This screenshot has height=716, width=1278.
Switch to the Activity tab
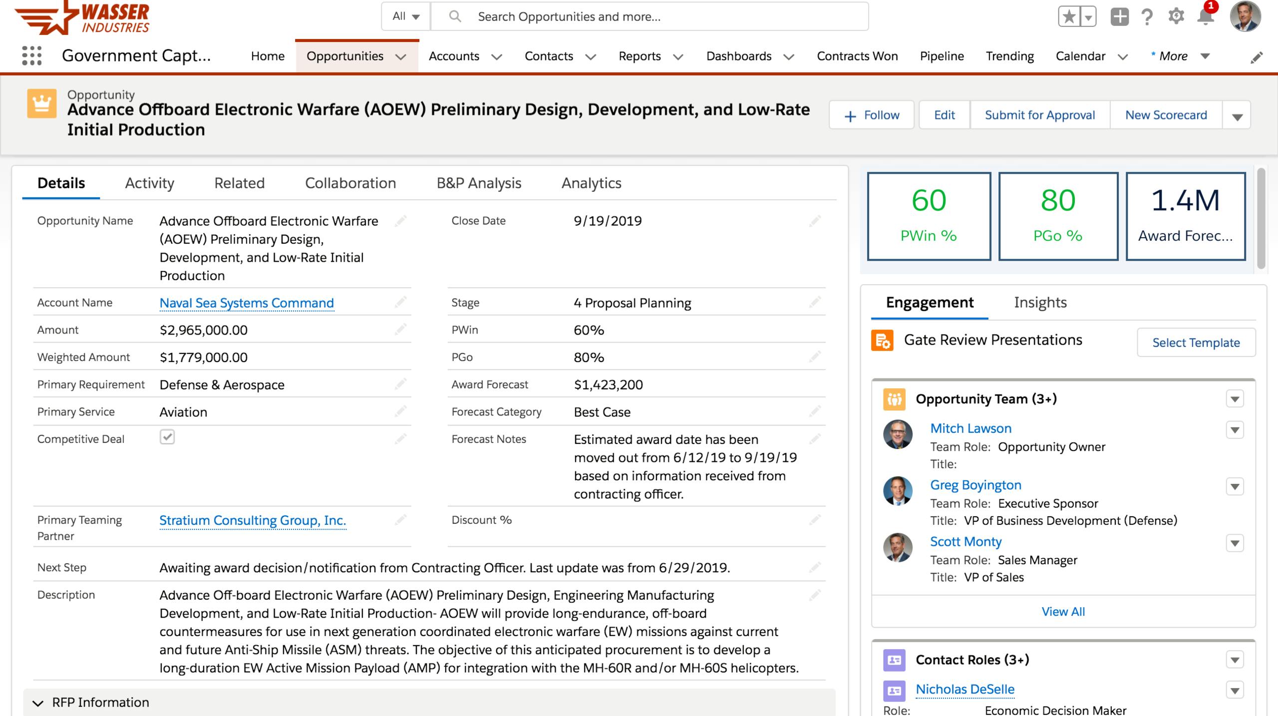pyautogui.click(x=149, y=183)
